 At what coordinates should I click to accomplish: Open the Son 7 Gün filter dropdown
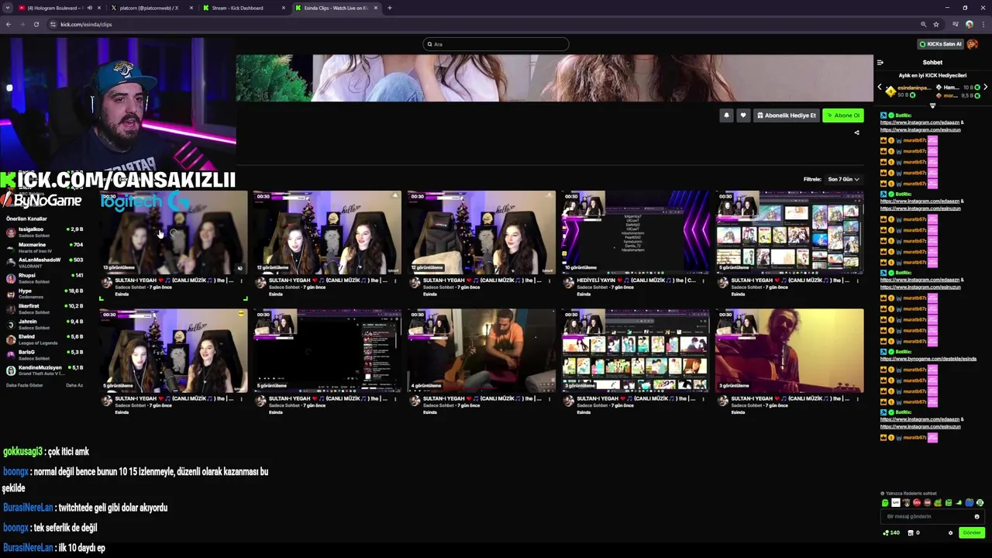click(843, 179)
